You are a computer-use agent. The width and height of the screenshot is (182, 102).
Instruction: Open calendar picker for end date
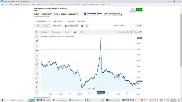[82, 26]
